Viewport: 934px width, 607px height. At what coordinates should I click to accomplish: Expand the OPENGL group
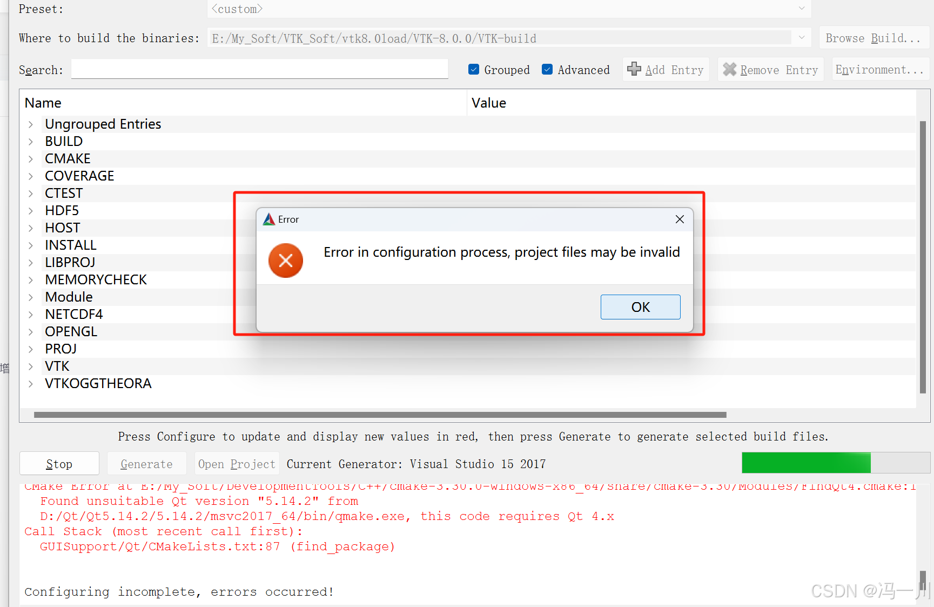pyautogui.click(x=31, y=332)
